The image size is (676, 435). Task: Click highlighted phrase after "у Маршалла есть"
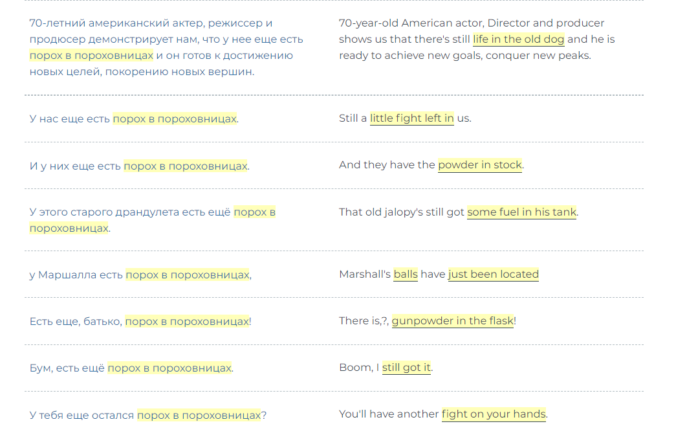[x=187, y=275]
